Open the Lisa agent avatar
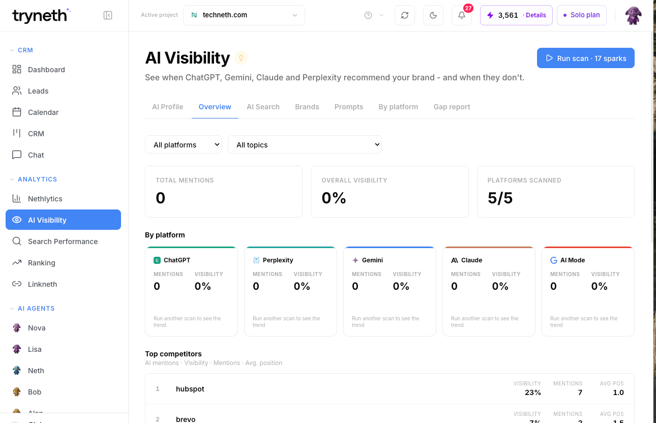Viewport: 656px width, 423px height. (x=17, y=349)
